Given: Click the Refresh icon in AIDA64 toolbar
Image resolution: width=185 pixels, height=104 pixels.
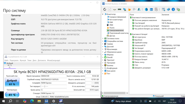Looking at the screenshot, I should coord(105,9).
